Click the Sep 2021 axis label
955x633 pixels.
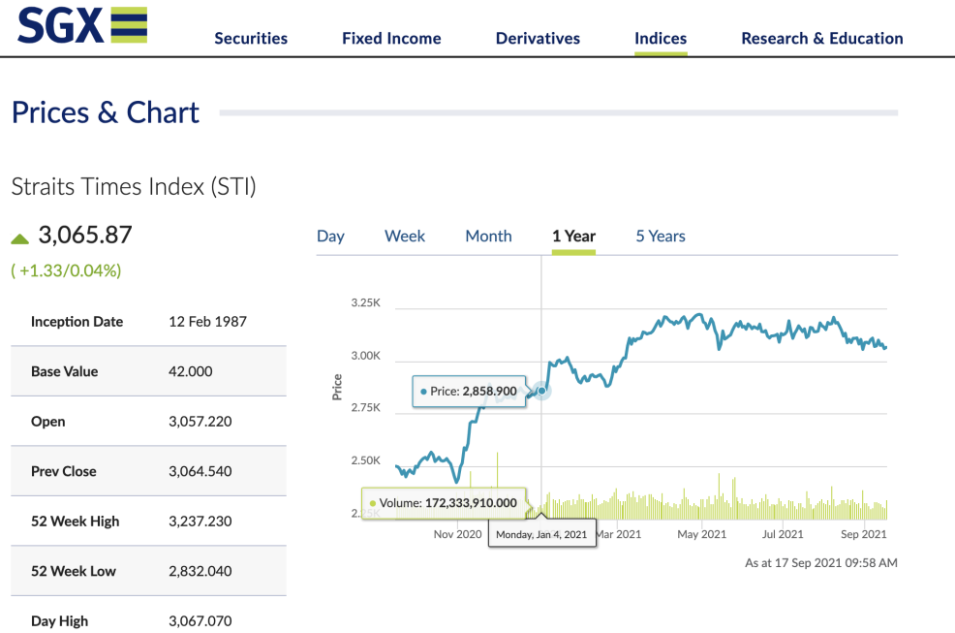(863, 534)
